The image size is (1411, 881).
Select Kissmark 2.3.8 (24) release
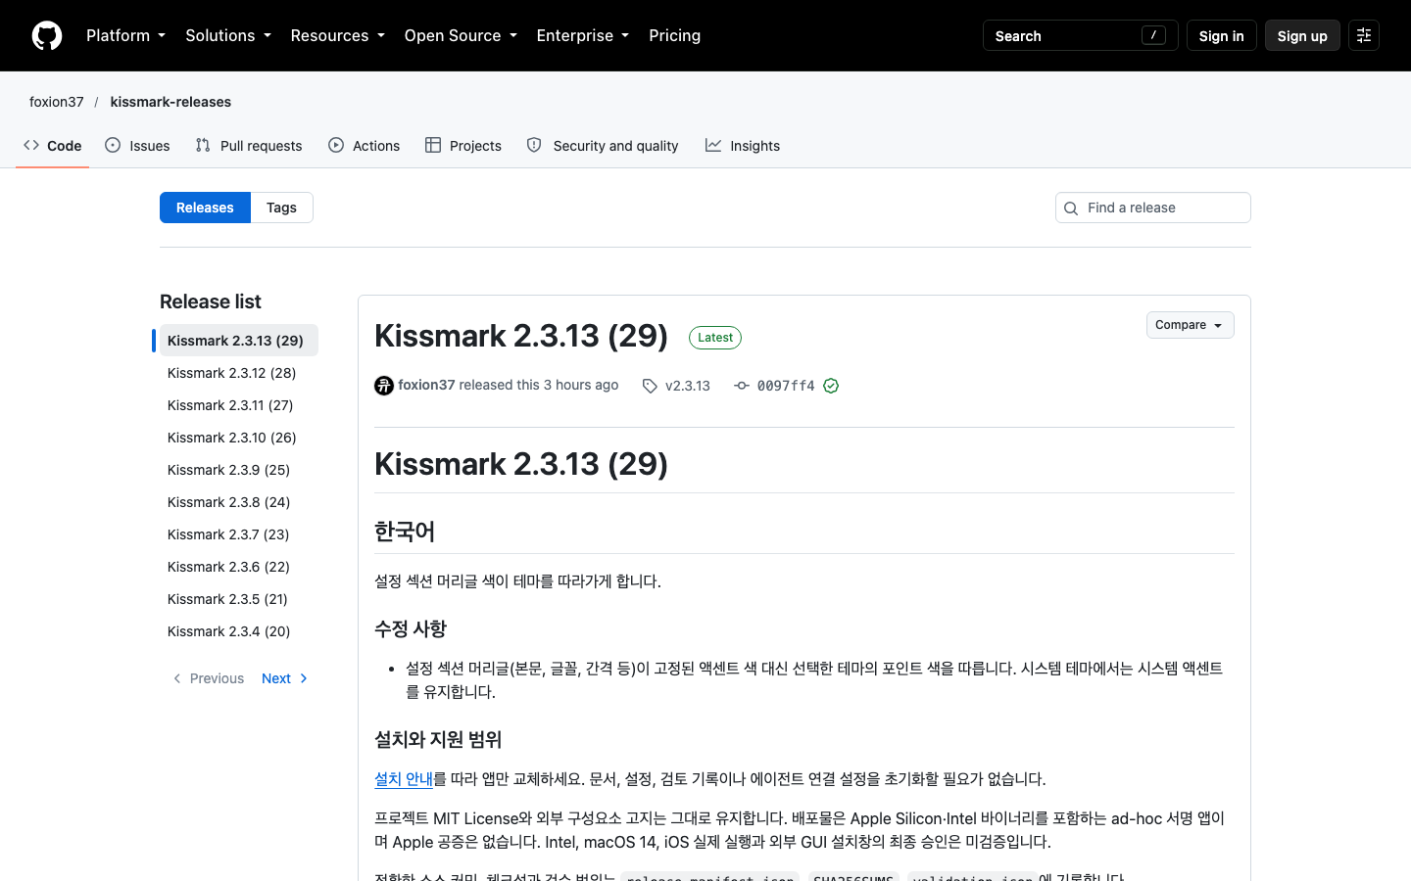239,502
